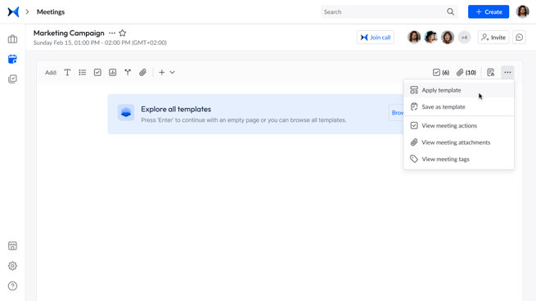The width and height of the screenshot is (536, 301).
Task: Add a checkbox action item block
Action: (x=97, y=73)
